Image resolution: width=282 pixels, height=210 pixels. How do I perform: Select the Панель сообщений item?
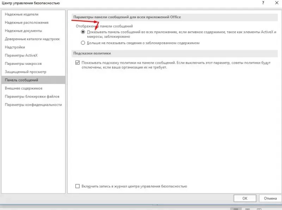coord(33,80)
